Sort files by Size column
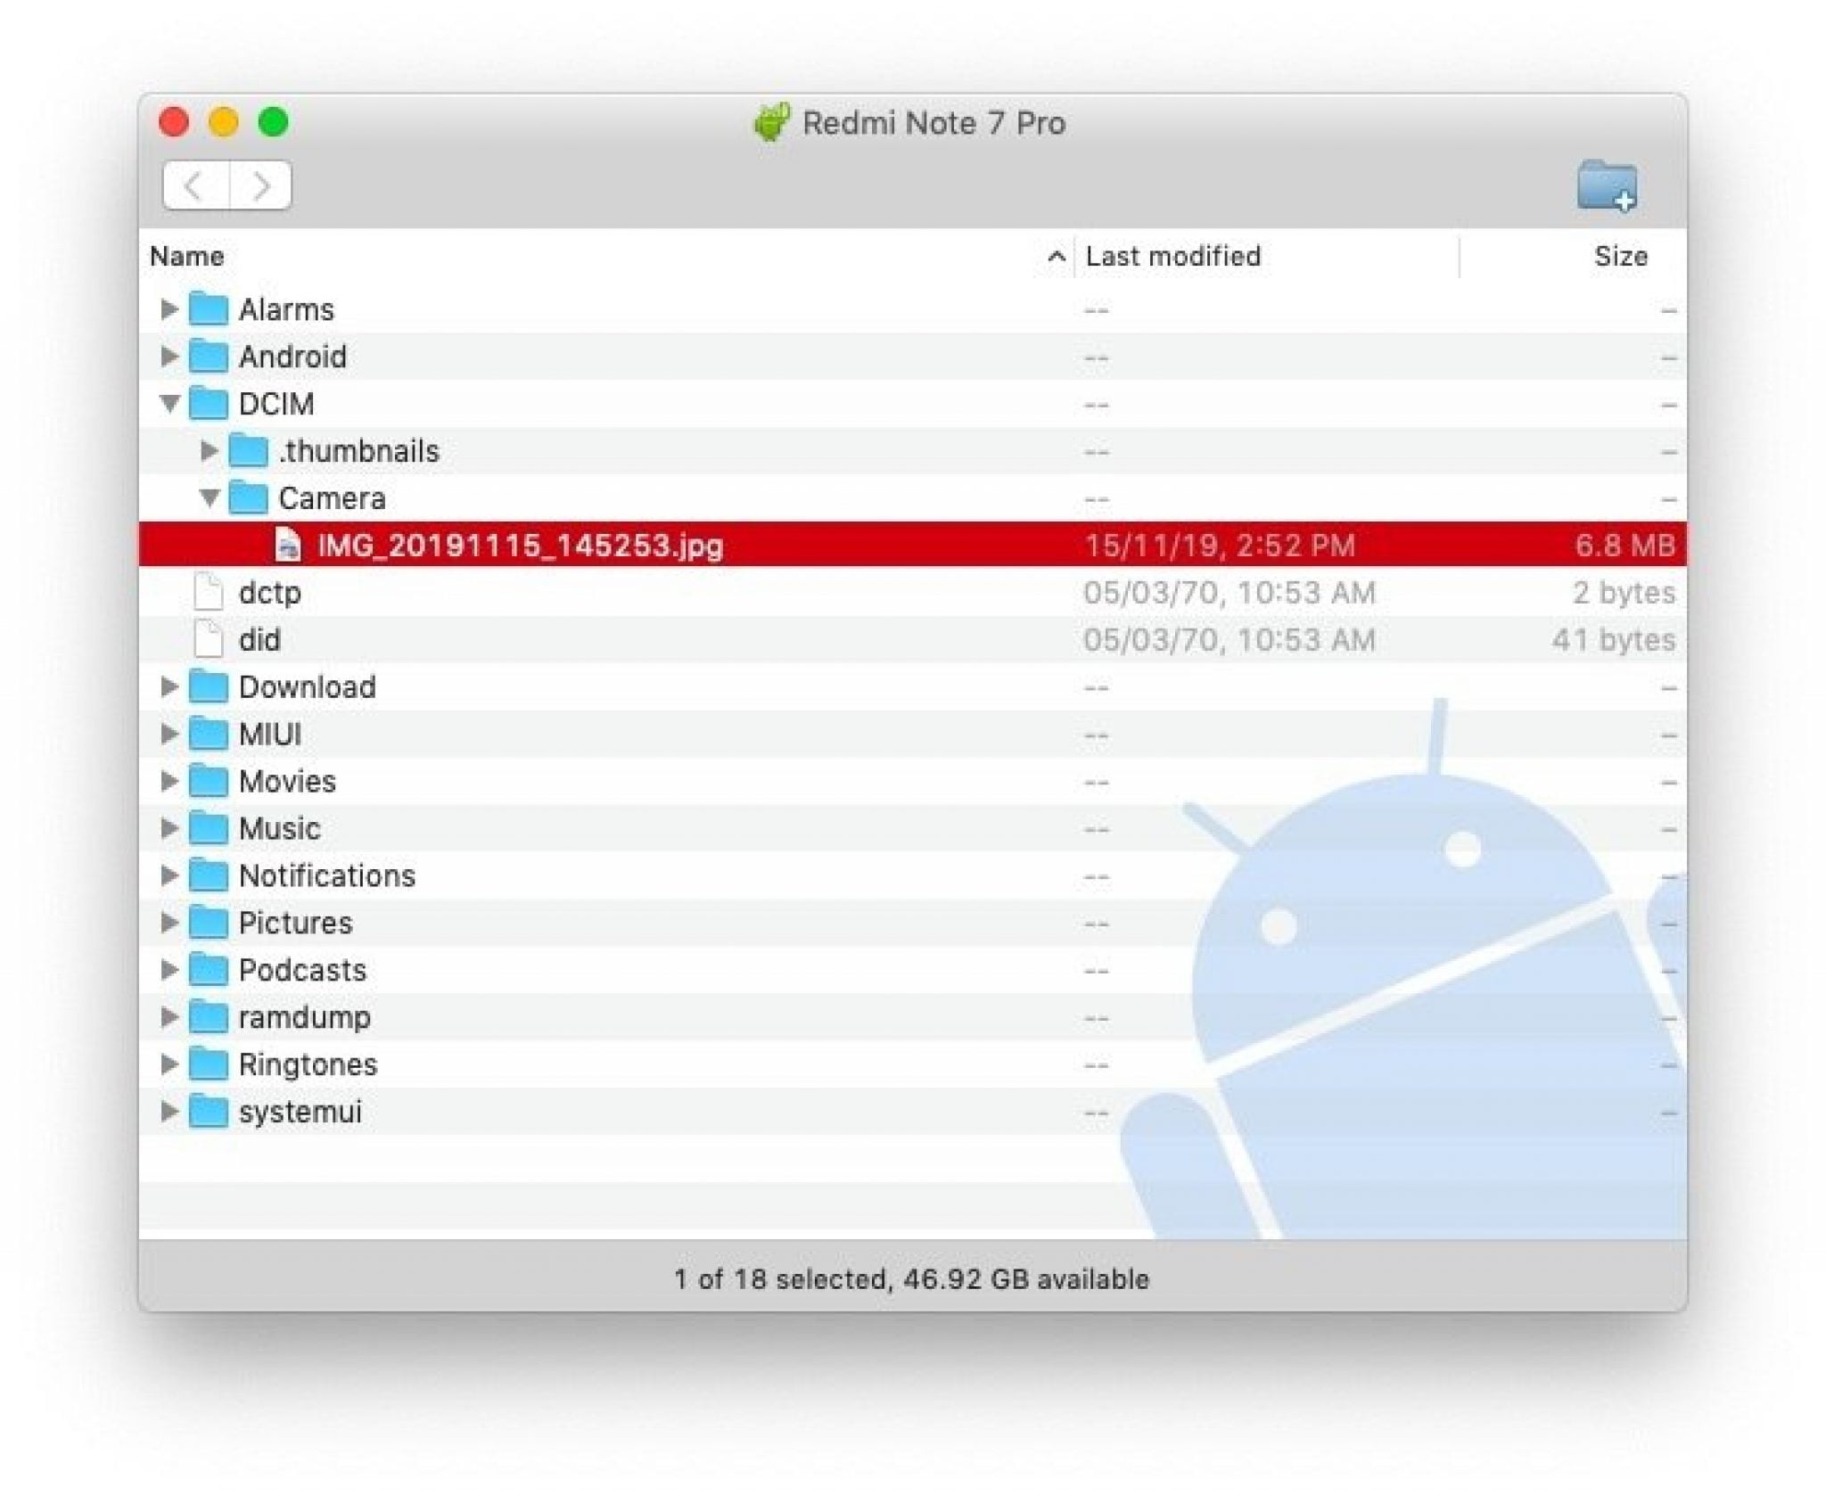 [1619, 257]
